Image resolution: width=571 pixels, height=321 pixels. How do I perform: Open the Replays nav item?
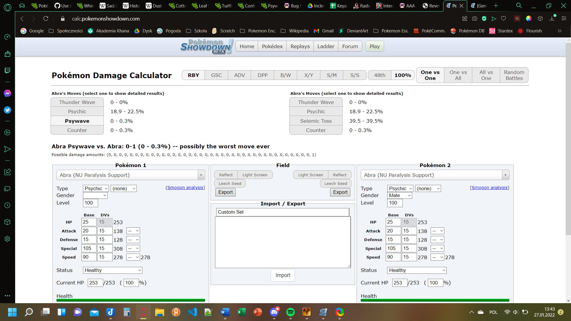coord(300,46)
